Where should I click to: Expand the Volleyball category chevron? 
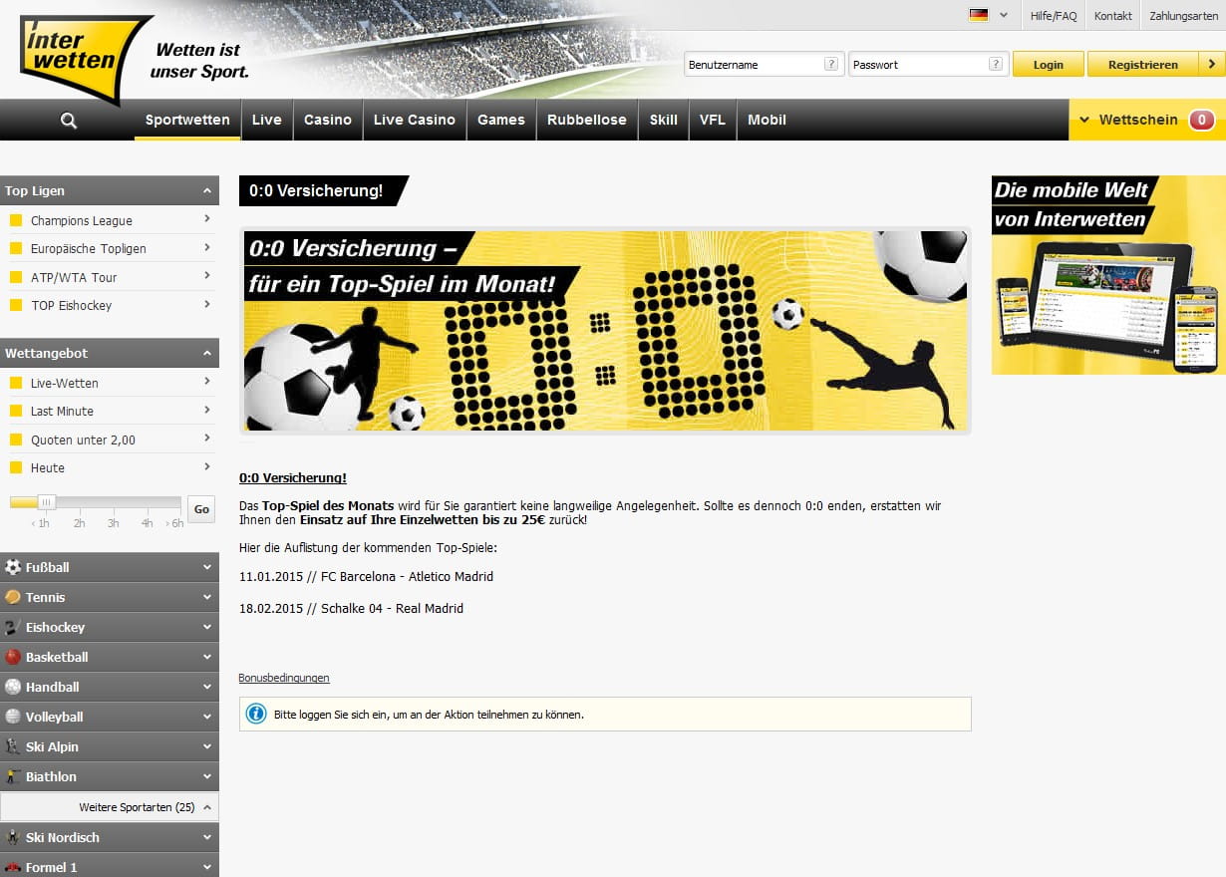(x=207, y=717)
